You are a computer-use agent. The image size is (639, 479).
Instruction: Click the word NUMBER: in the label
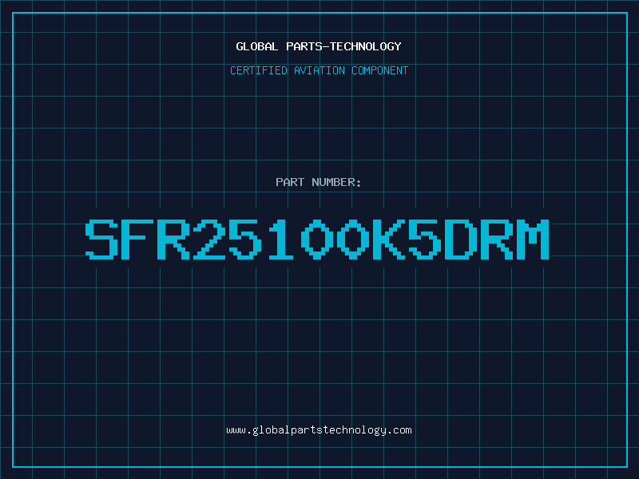[336, 182]
